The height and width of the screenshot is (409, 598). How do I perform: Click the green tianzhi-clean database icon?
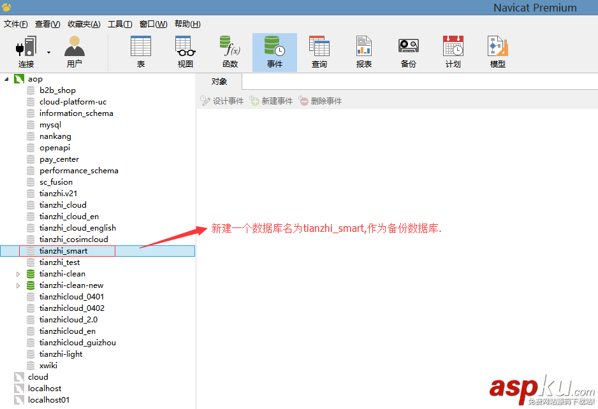[31, 274]
